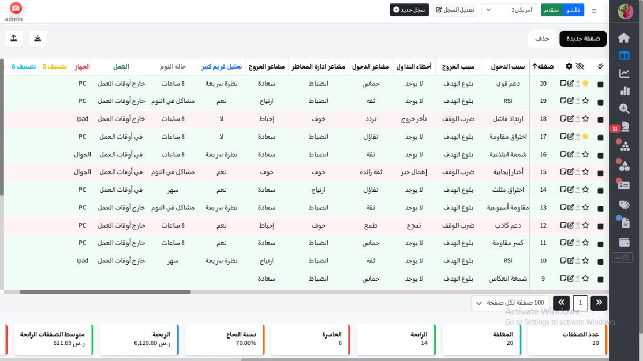This screenshot has width=643, height=361.
Task: Click the hamburger menu icon
Action: coord(594,10)
